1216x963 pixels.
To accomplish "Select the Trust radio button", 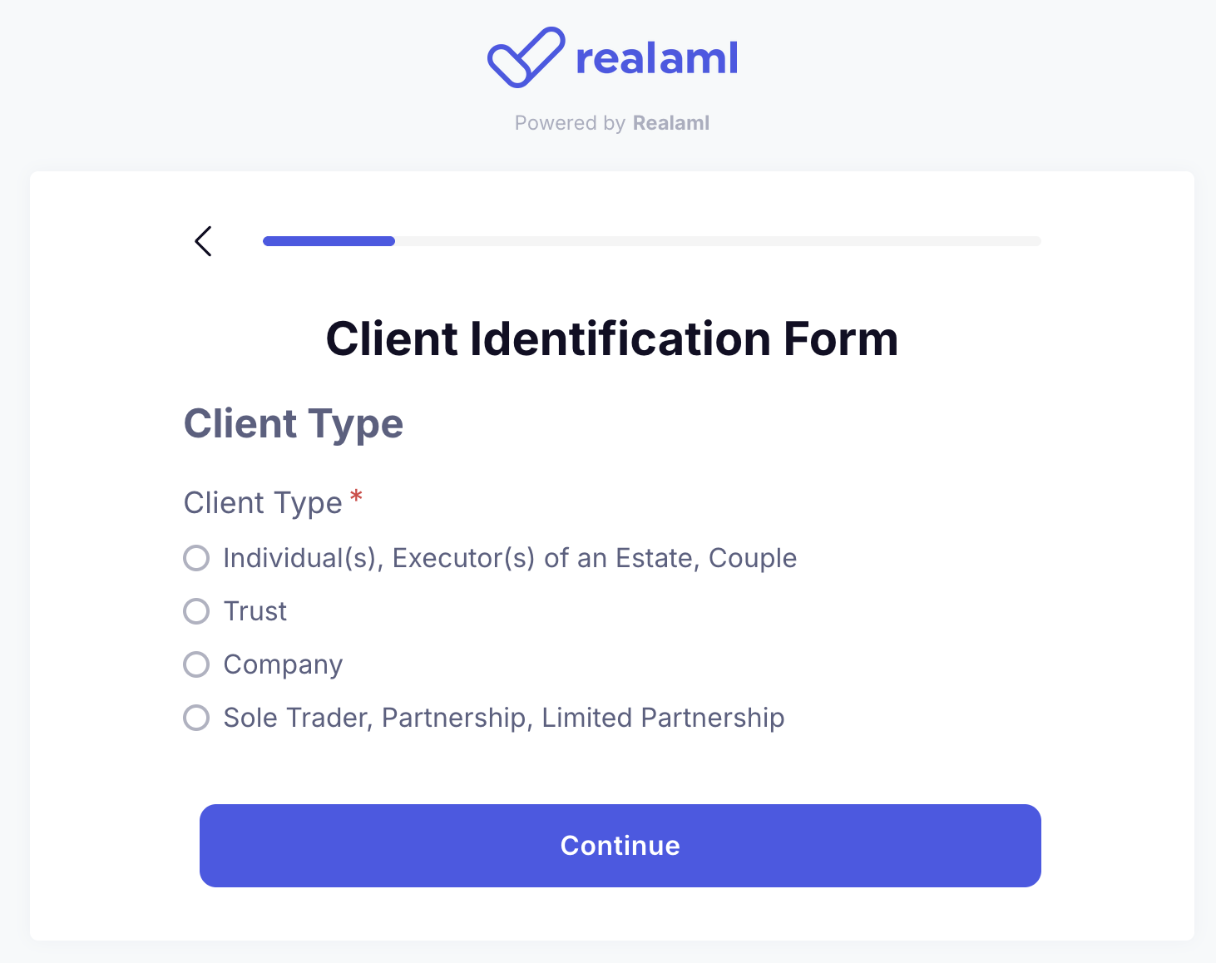I will (x=196, y=611).
